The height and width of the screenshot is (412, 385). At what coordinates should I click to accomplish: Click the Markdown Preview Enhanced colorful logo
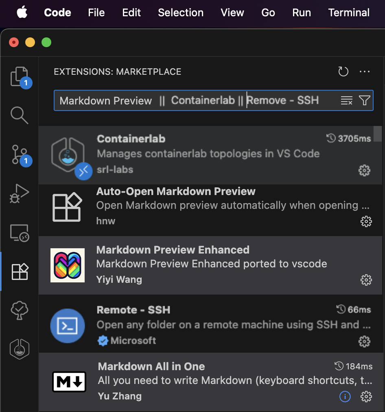[68, 265]
